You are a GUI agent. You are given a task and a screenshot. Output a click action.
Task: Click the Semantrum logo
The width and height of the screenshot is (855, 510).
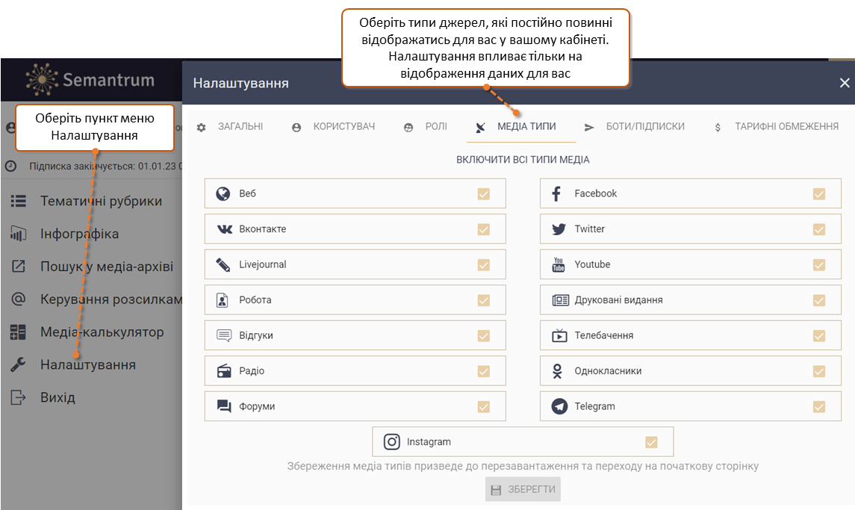90,80
